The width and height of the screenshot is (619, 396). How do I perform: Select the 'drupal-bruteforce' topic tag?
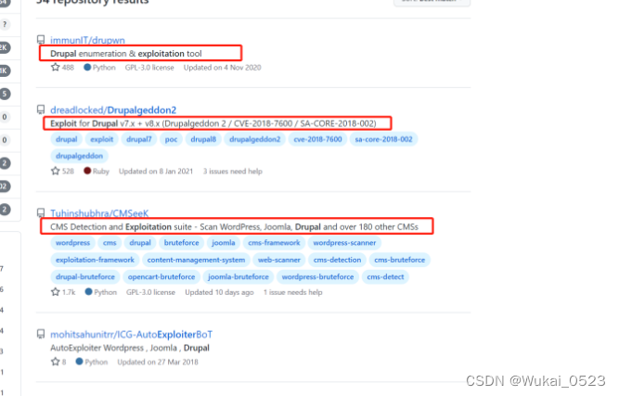pyautogui.click(x=85, y=277)
